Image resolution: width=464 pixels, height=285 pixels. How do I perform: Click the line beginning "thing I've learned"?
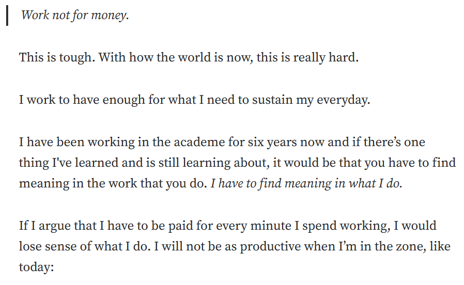click(x=237, y=163)
